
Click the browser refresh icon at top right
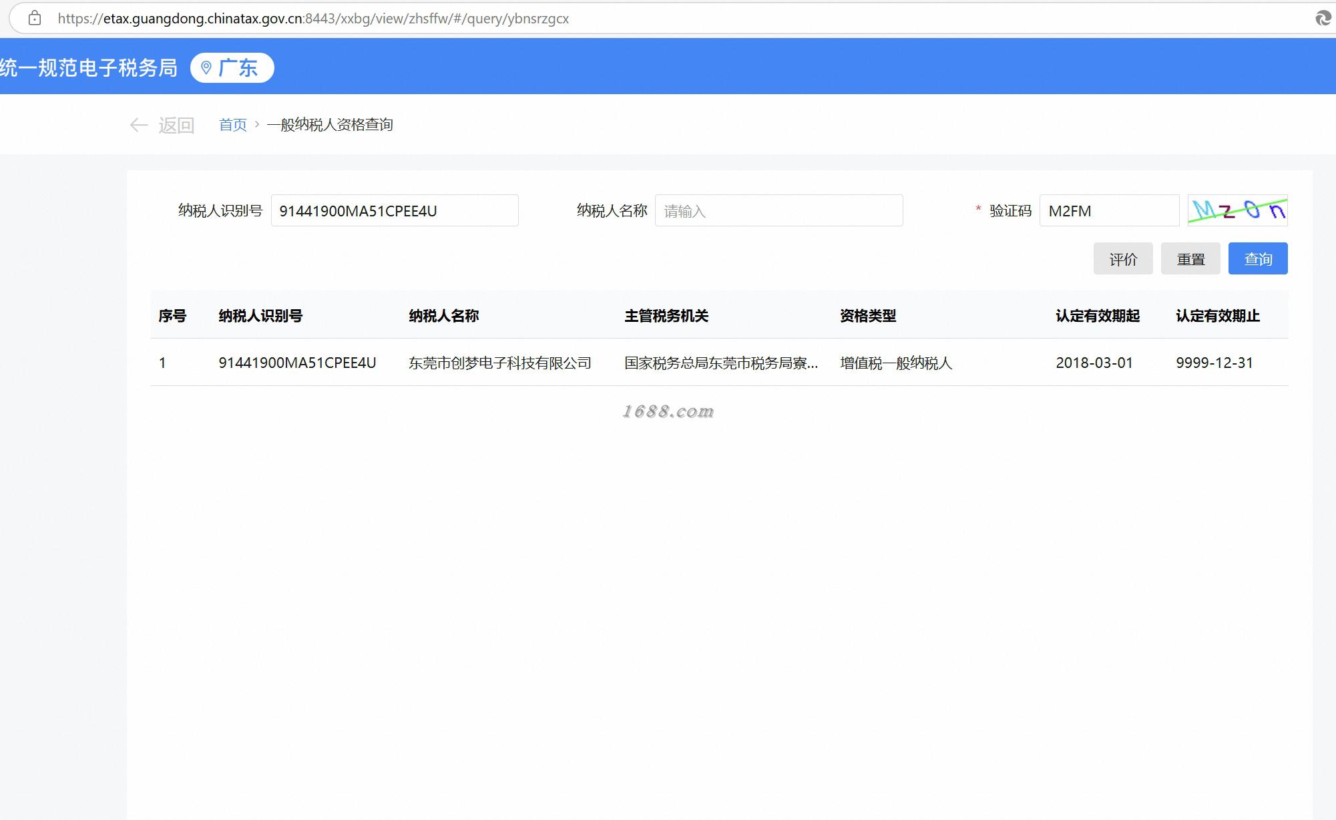click(1323, 18)
